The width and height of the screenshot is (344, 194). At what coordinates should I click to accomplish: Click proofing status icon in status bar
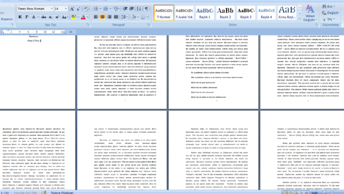coord(44,192)
